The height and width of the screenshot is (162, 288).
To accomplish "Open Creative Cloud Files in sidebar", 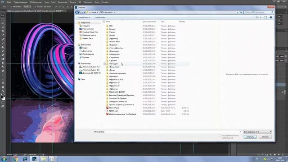I will pyautogui.click(x=90, y=32).
